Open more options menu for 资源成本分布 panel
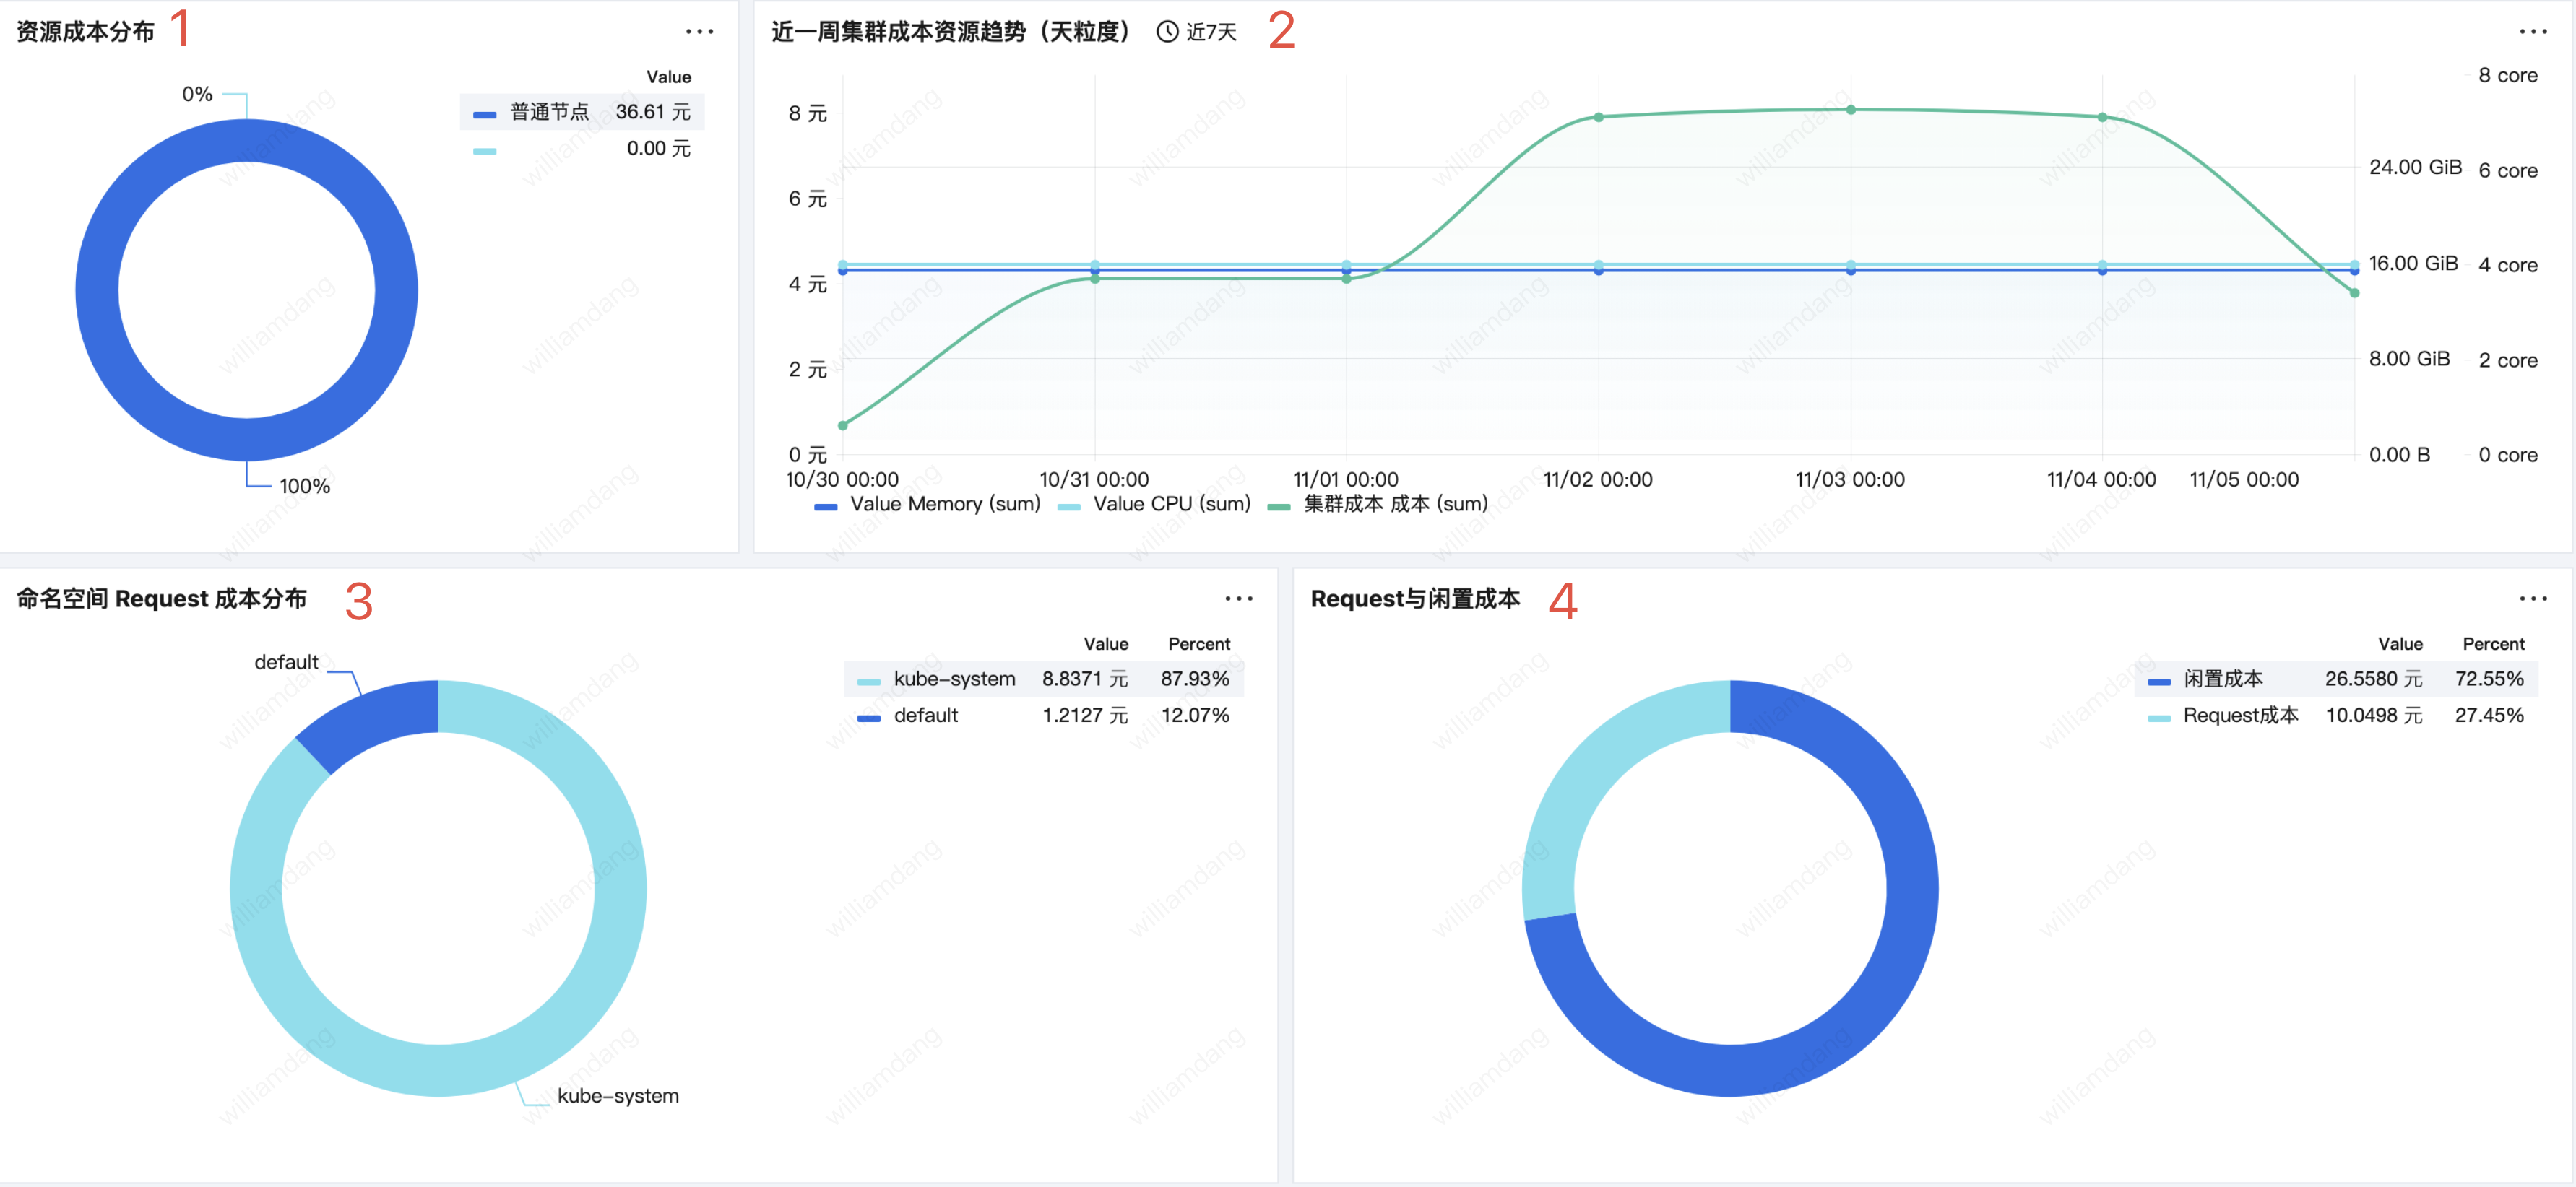 (699, 32)
